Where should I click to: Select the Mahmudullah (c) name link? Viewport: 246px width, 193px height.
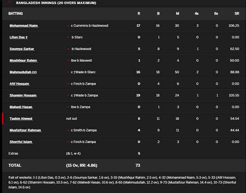tap(23, 72)
